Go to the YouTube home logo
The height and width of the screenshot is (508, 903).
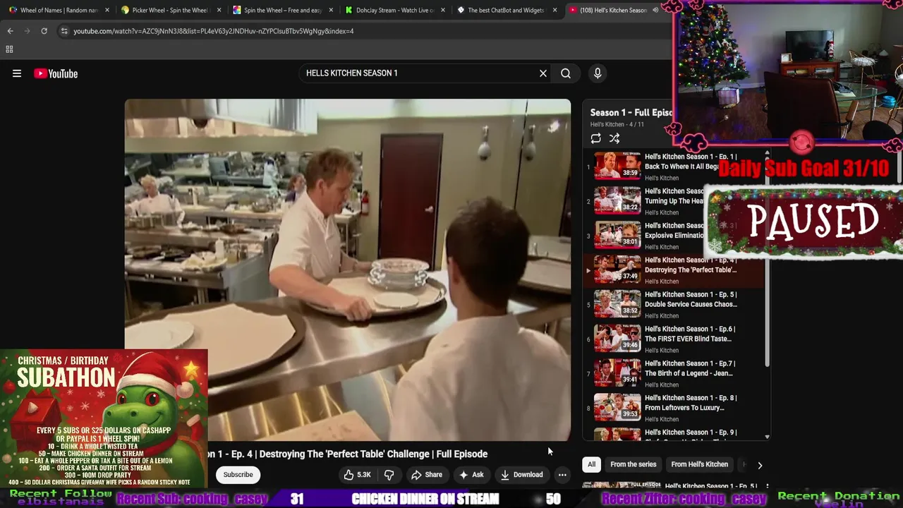[56, 73]
